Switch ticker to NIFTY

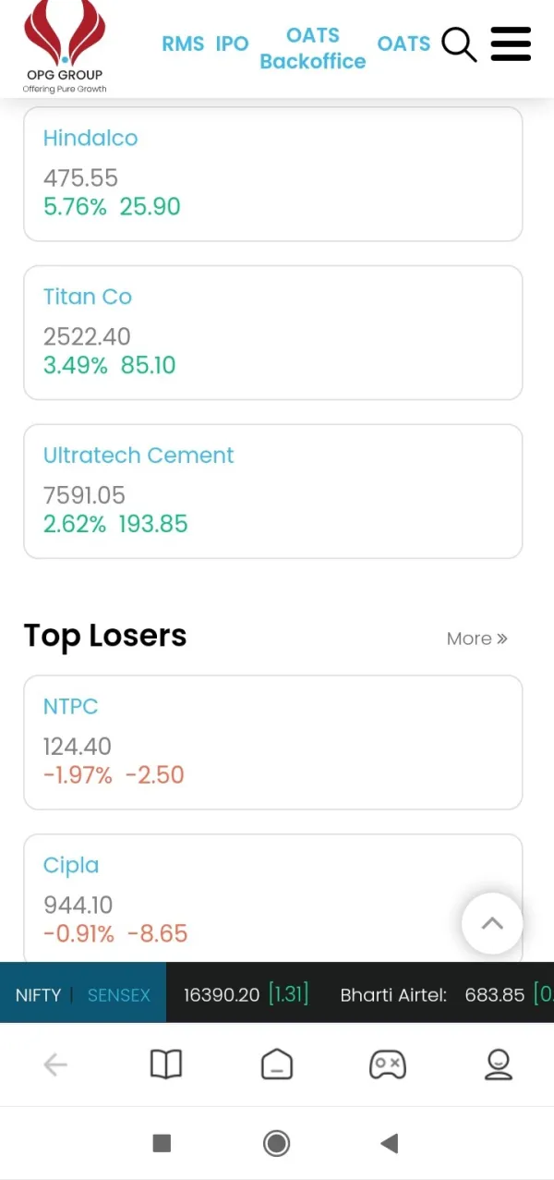pos(38,995)
